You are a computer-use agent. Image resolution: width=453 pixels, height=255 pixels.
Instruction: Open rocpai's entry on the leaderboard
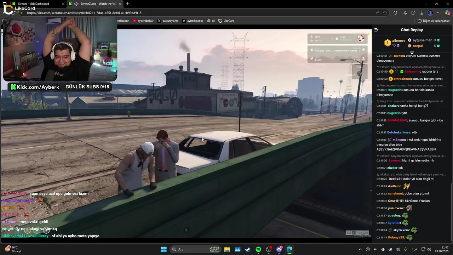click(418, 46)
